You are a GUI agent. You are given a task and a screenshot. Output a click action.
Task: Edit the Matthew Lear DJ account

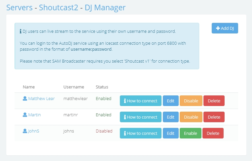[170, 101]
